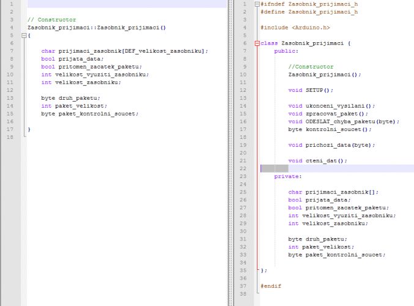Viewport: 414px width, 306px height.
Task: Click 'byte paket_kontrolni_soucet;' in left pane
Action: coord(90,114)
